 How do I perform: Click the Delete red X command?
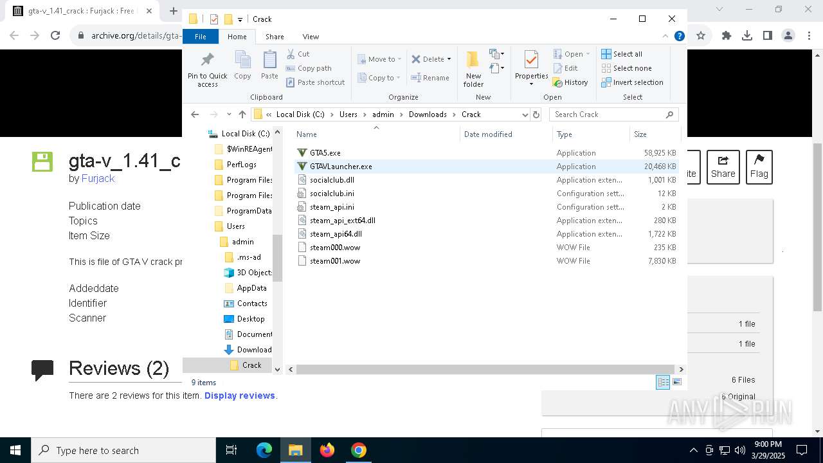click(428, 59)
